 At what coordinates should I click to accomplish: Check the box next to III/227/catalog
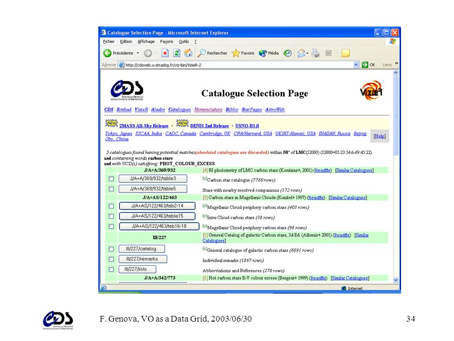[x=111, y=249]
